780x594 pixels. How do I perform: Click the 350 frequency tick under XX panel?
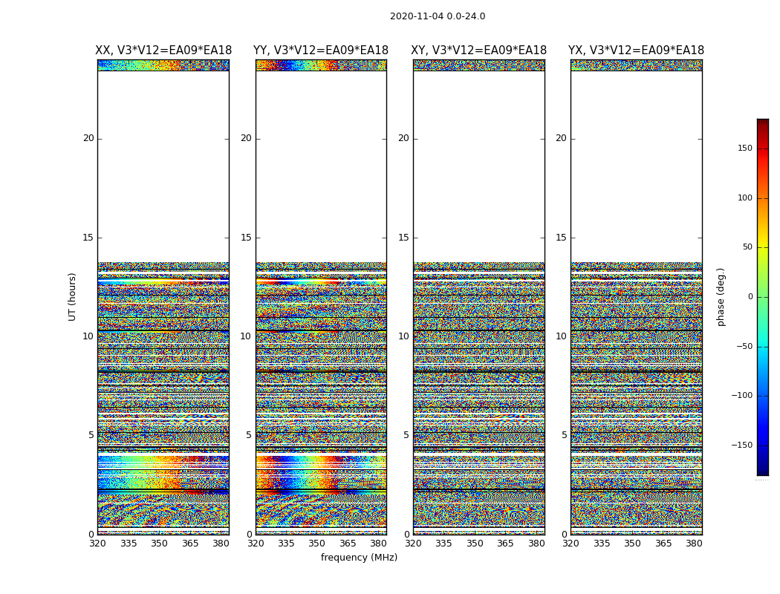point(159,544)
